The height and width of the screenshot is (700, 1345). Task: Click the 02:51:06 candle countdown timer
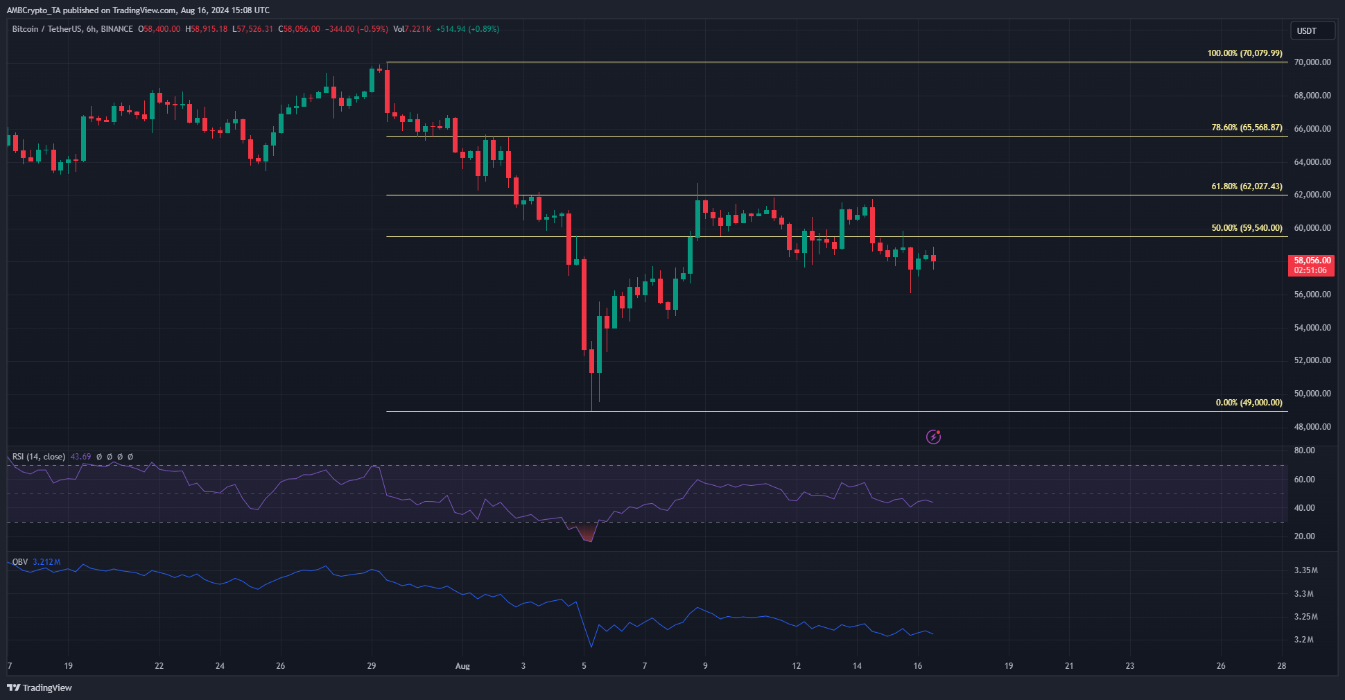click(x=1310, y=270)
